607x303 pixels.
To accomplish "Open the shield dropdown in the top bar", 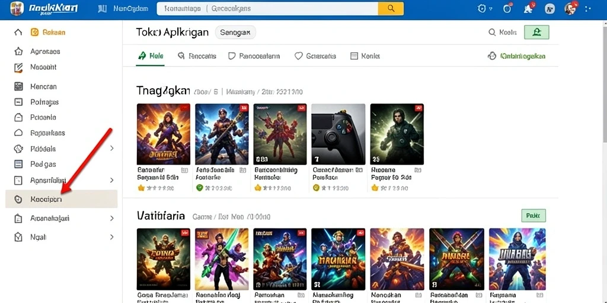I will click(484, 8).
